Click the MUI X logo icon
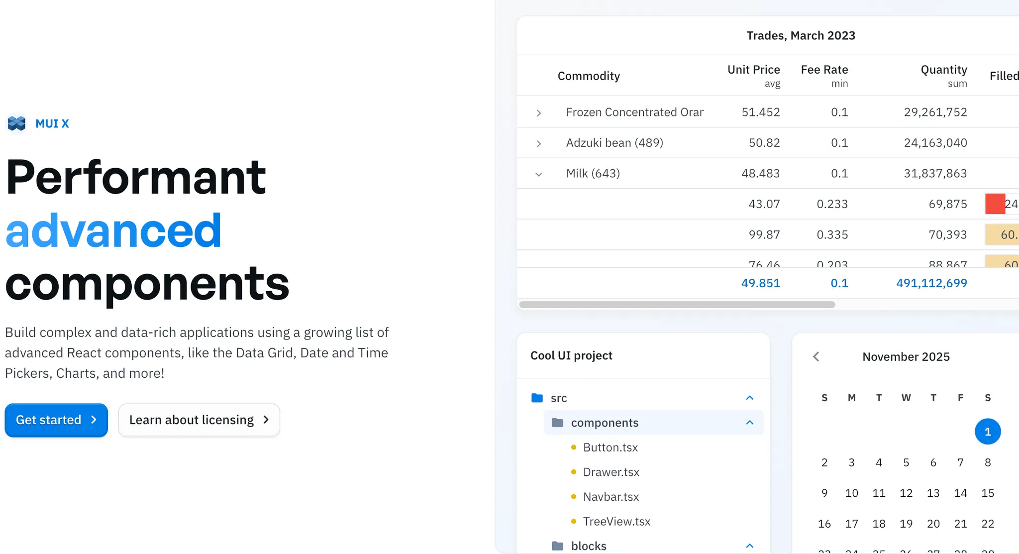Screen dimensions: 1019x554 click(x=16, y=123)
